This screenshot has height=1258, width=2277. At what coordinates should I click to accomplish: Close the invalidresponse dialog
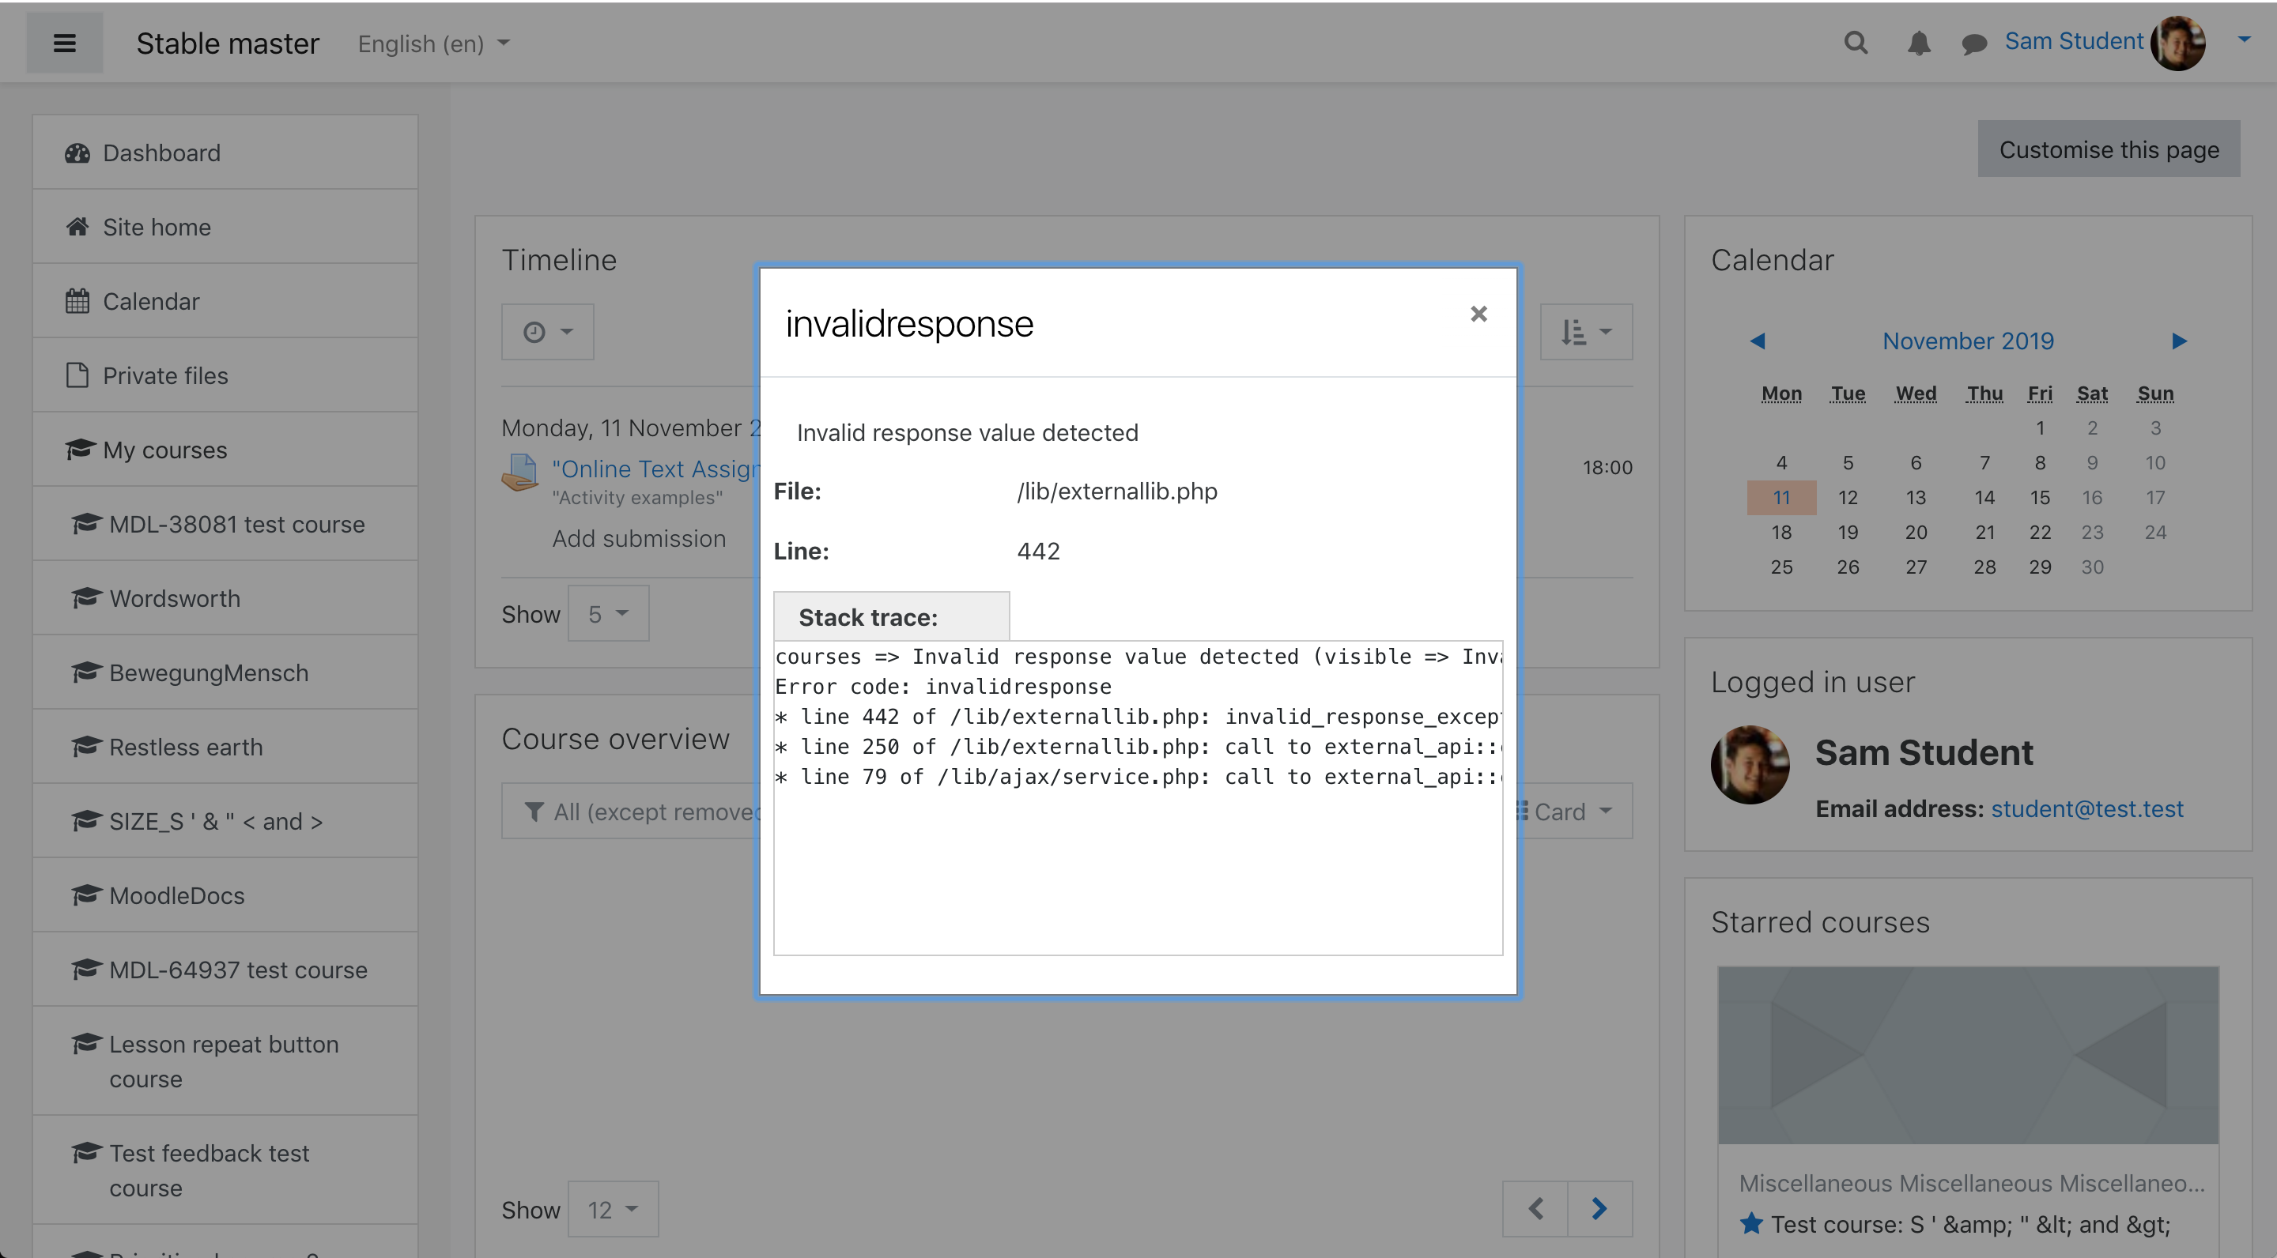click(x=1478, y=314)
